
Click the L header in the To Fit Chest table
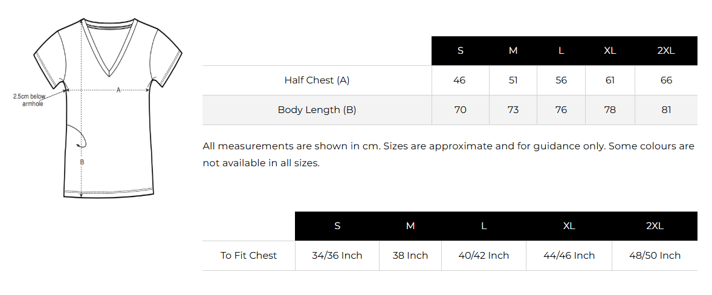[x=484, y=226]
